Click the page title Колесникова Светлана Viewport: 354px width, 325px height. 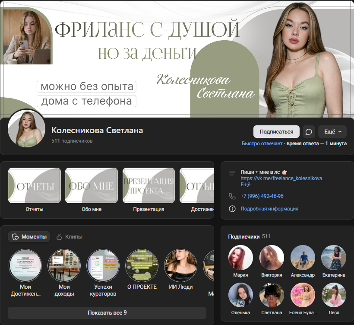[97, 131]
